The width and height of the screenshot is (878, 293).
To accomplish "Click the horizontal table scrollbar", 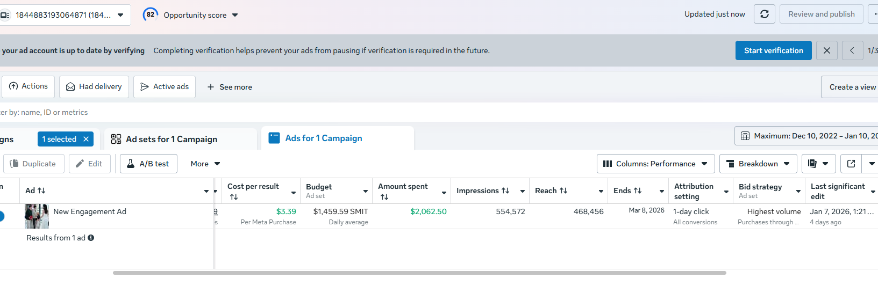I will tap(419, 273).
